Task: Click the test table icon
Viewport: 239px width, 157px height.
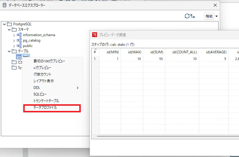Action: [x=19, y=57]
